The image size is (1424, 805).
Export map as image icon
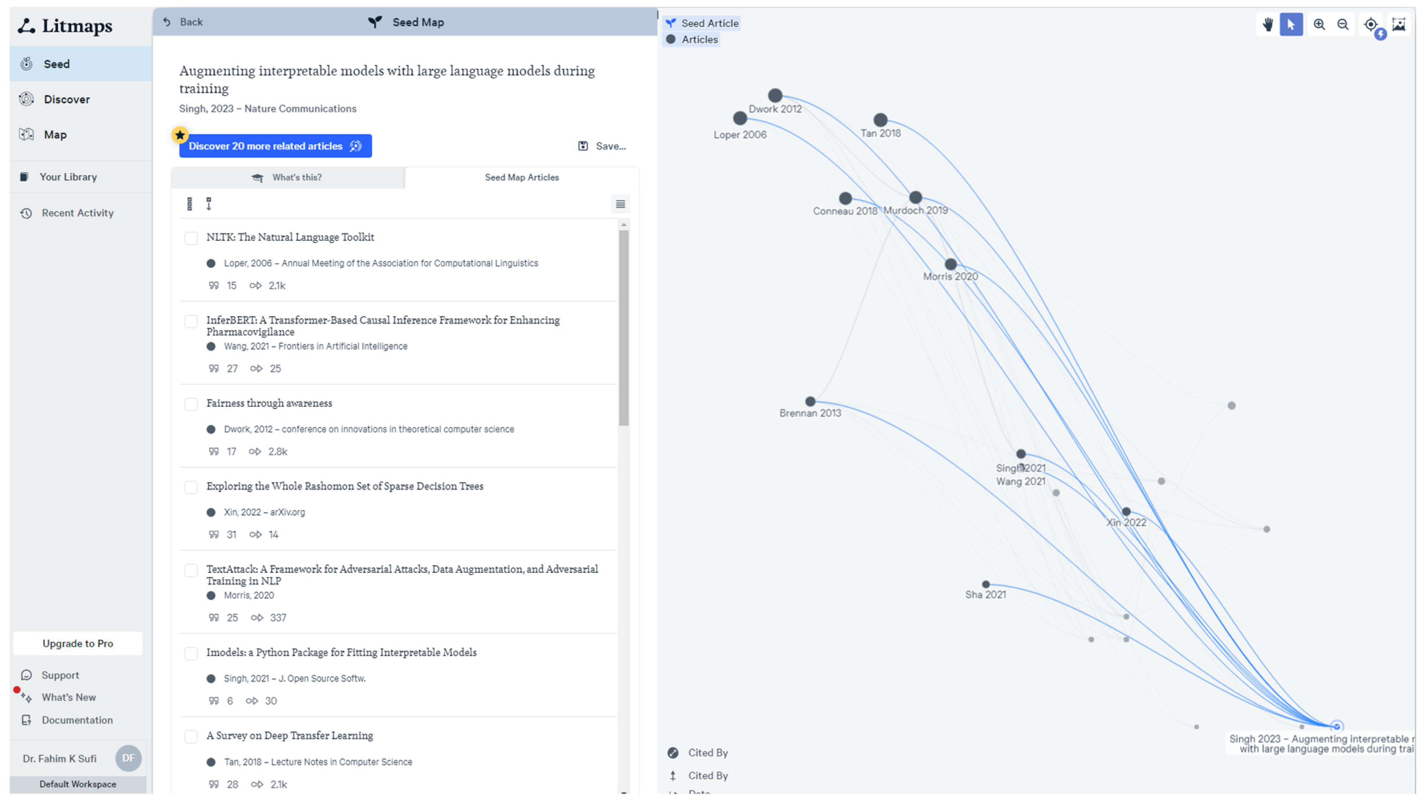click(x=1398, y=24)
